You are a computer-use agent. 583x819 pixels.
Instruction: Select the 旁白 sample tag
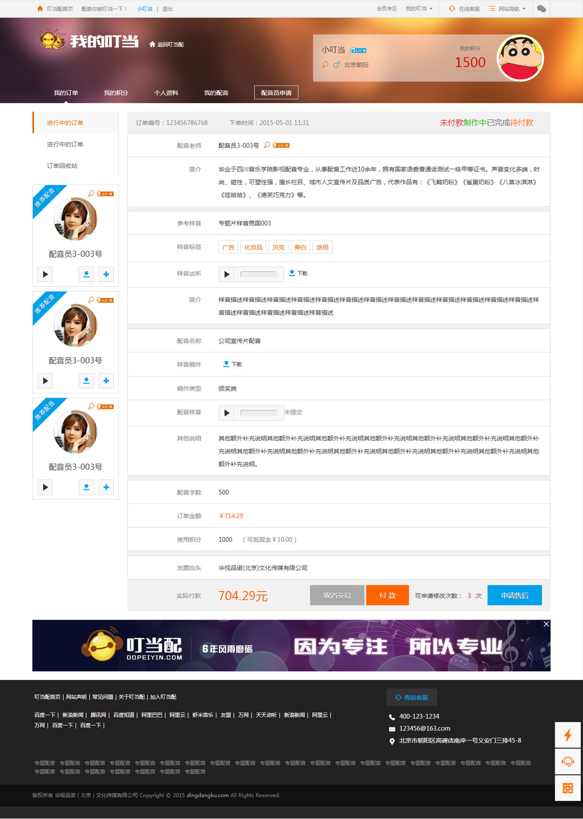(300, 247)
